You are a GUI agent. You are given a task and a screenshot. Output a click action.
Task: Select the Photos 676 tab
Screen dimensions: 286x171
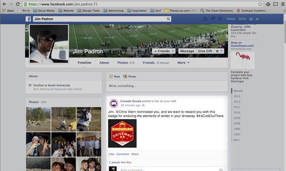tap(126, 63)
